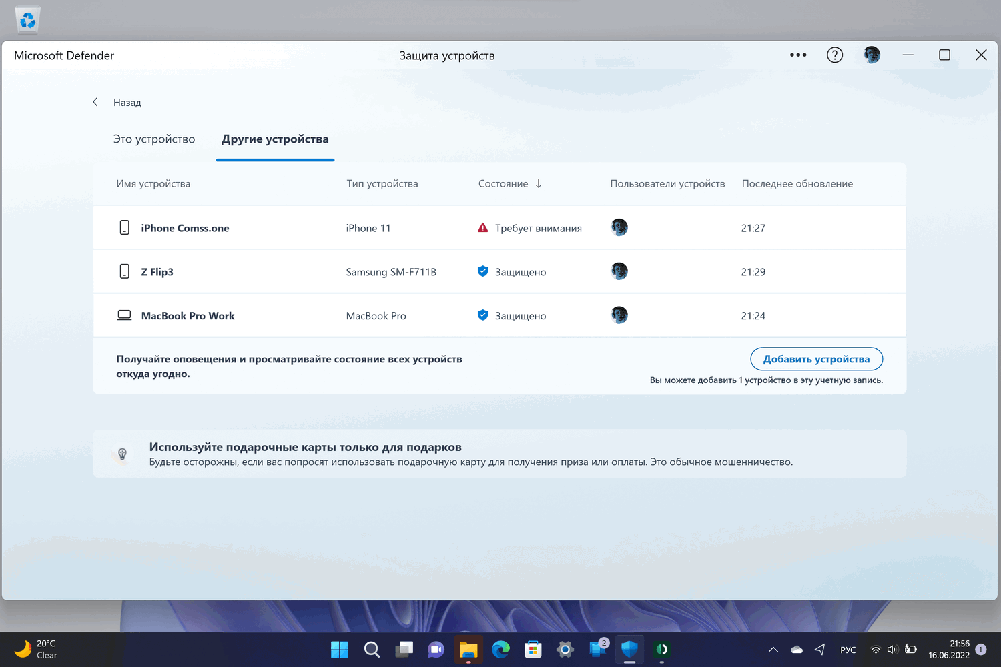Viewport: 1001px width, 667px height.
Task: Open the Windows Start menu
Action: [340, 649]
